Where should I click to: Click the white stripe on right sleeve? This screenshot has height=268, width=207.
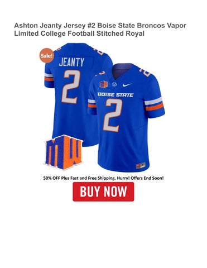point(153,101)
